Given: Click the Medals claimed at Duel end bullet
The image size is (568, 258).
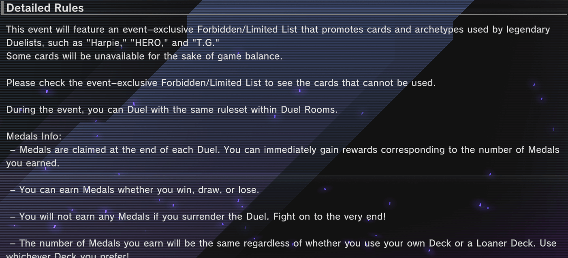Looking at the screenshot, I should tap(284, 149).
